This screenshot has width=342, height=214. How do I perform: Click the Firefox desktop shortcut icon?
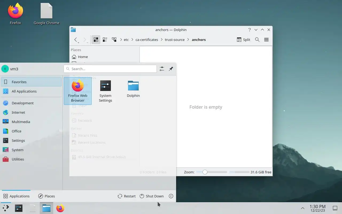(x=15, y=14)
